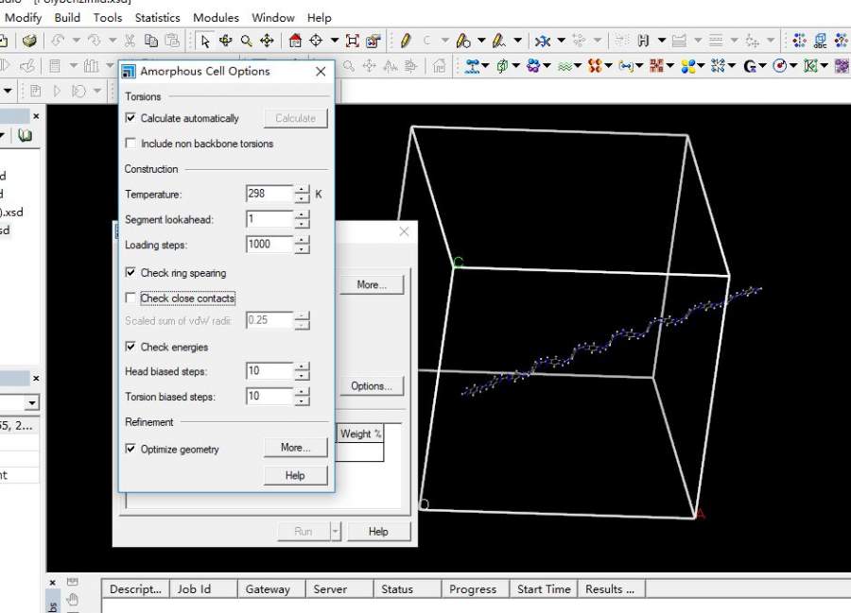
Task: Click the Adjust Hydrogen H icon
Action: pos(644,41)
